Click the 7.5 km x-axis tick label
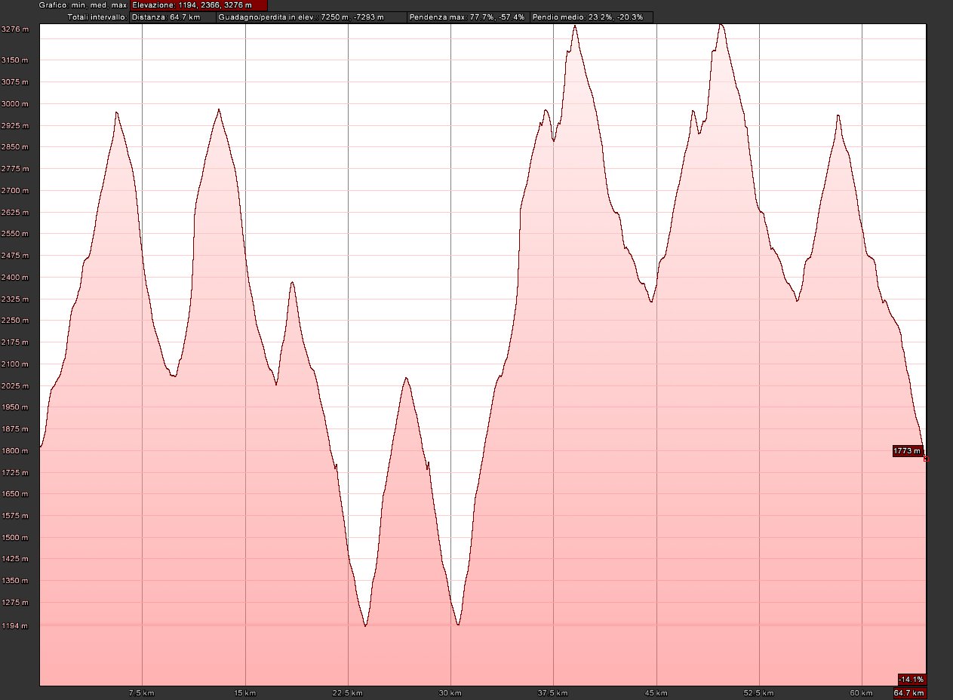The width and height of the screenshot is (953, 700). point(142,692)
